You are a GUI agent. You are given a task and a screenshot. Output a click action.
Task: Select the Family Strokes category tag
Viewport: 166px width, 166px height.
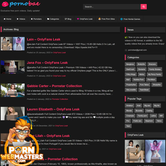(x=155, y=69)
